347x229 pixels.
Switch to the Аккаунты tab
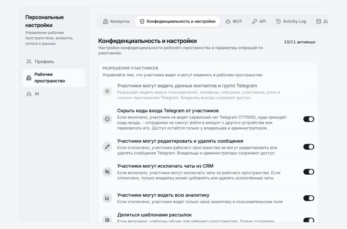(x=116, y=21)
